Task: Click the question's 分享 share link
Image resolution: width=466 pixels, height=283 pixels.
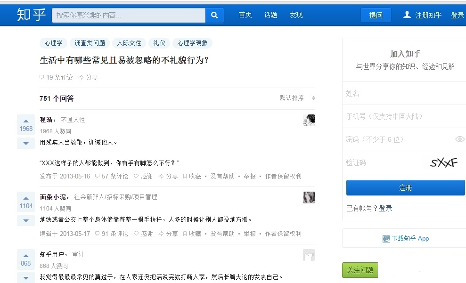Action: pyautogui.click(x=88, y=77)
